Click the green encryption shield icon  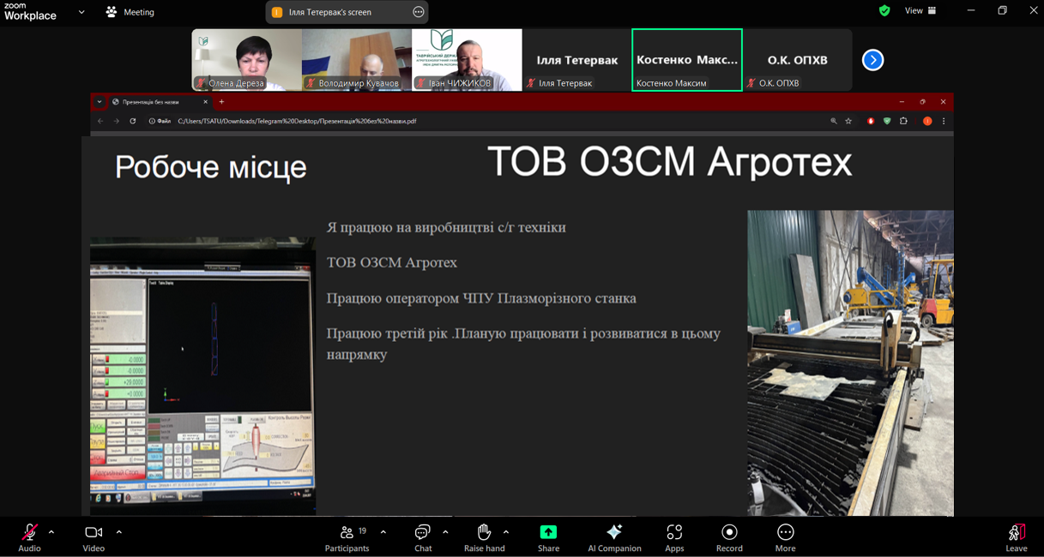click(x=884, y=11)
